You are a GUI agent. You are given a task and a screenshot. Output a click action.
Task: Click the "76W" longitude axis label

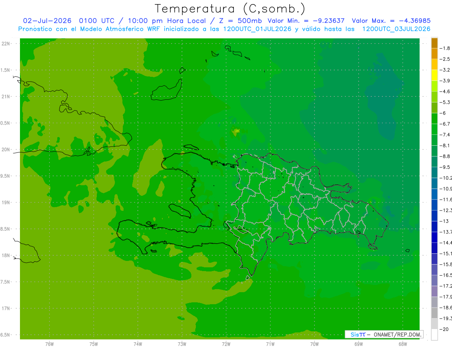point(49,344)
